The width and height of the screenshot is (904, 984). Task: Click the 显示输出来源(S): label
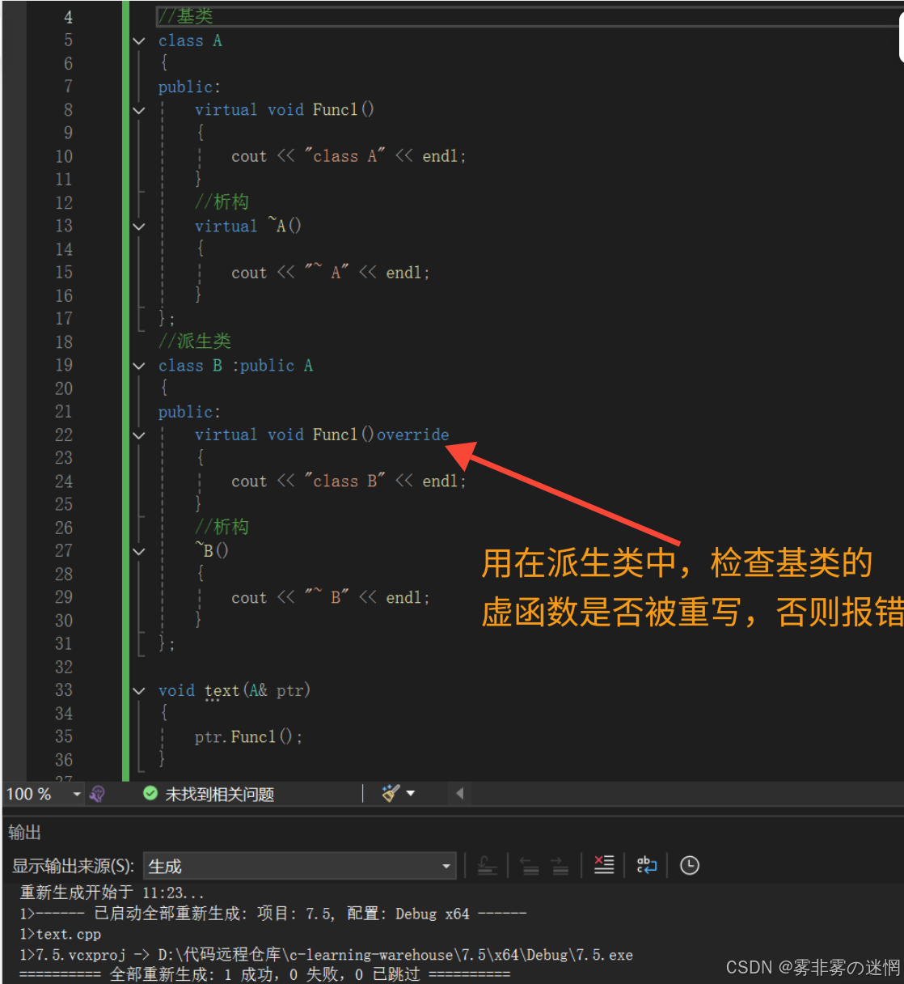(x=73, y=866)
